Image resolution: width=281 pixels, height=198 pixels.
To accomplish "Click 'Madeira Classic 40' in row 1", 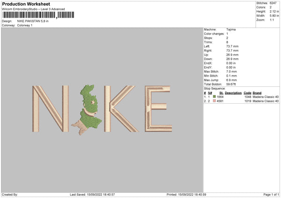I will point(266,97).
